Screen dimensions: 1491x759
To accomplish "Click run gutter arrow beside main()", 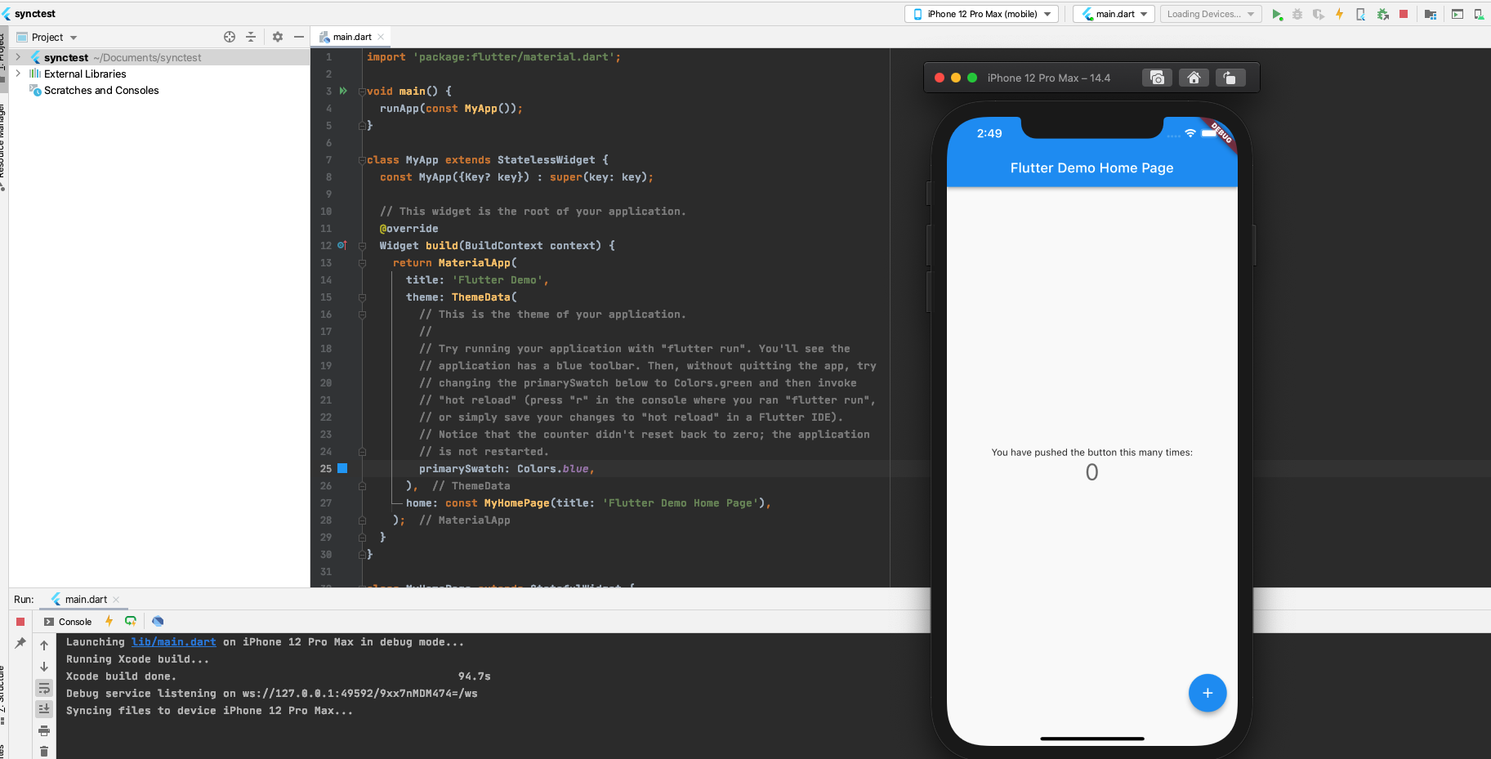I will 343,91.
